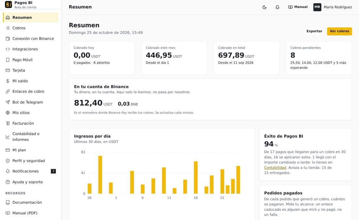Click the Exportar button
The image size is (359, 220).
pyautogui.click(x=314, y=31)
